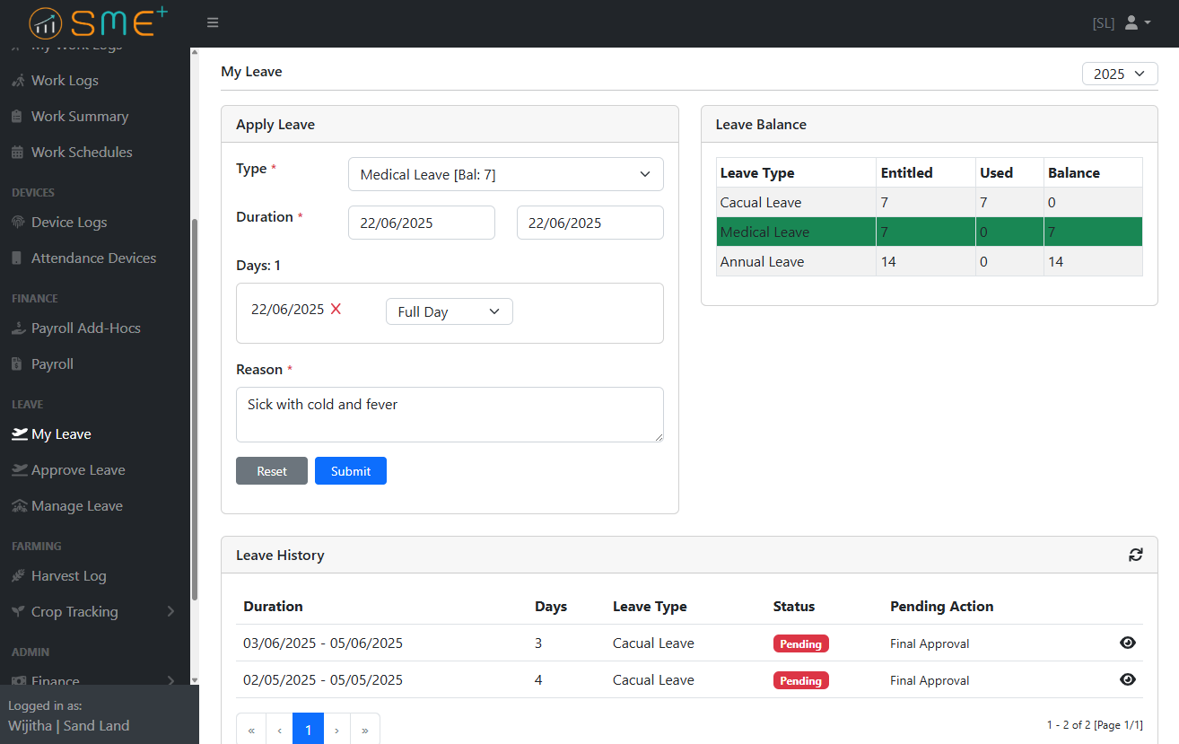Open Harvest Log page
The image size is (1179, 744).
pos(69,575)
